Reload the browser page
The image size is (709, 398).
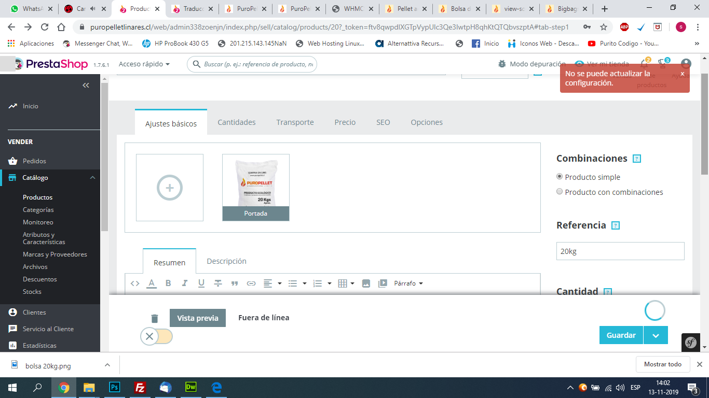click(45, 27)
